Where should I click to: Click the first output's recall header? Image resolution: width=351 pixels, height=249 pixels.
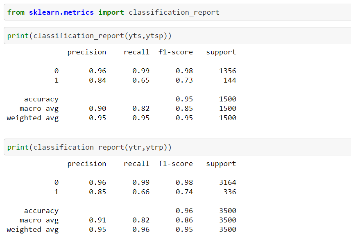coord(136,52)
